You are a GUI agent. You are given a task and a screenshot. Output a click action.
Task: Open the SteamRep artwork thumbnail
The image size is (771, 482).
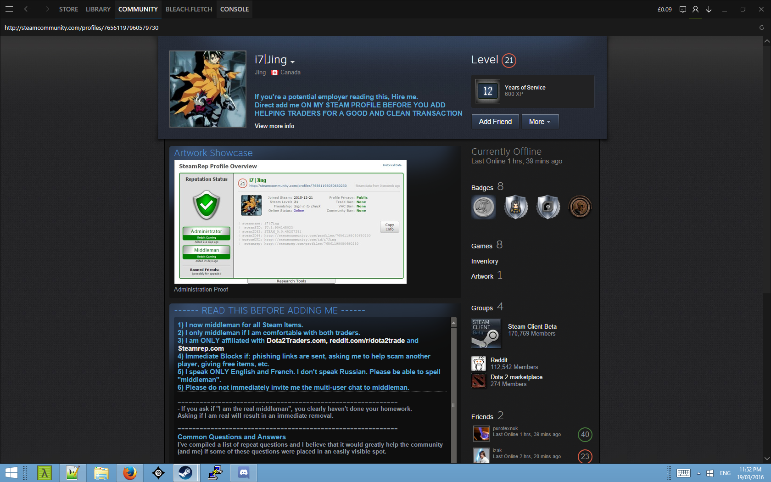click(x=291, y=222)
